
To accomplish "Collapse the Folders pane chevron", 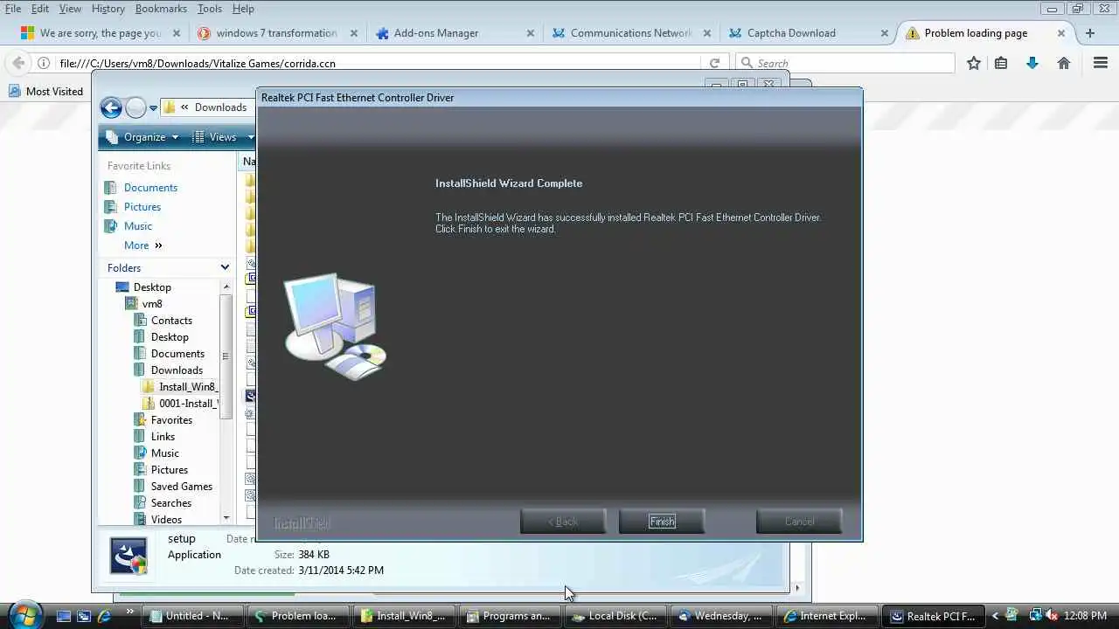I will pyautogui.click(x=225, y=268).
